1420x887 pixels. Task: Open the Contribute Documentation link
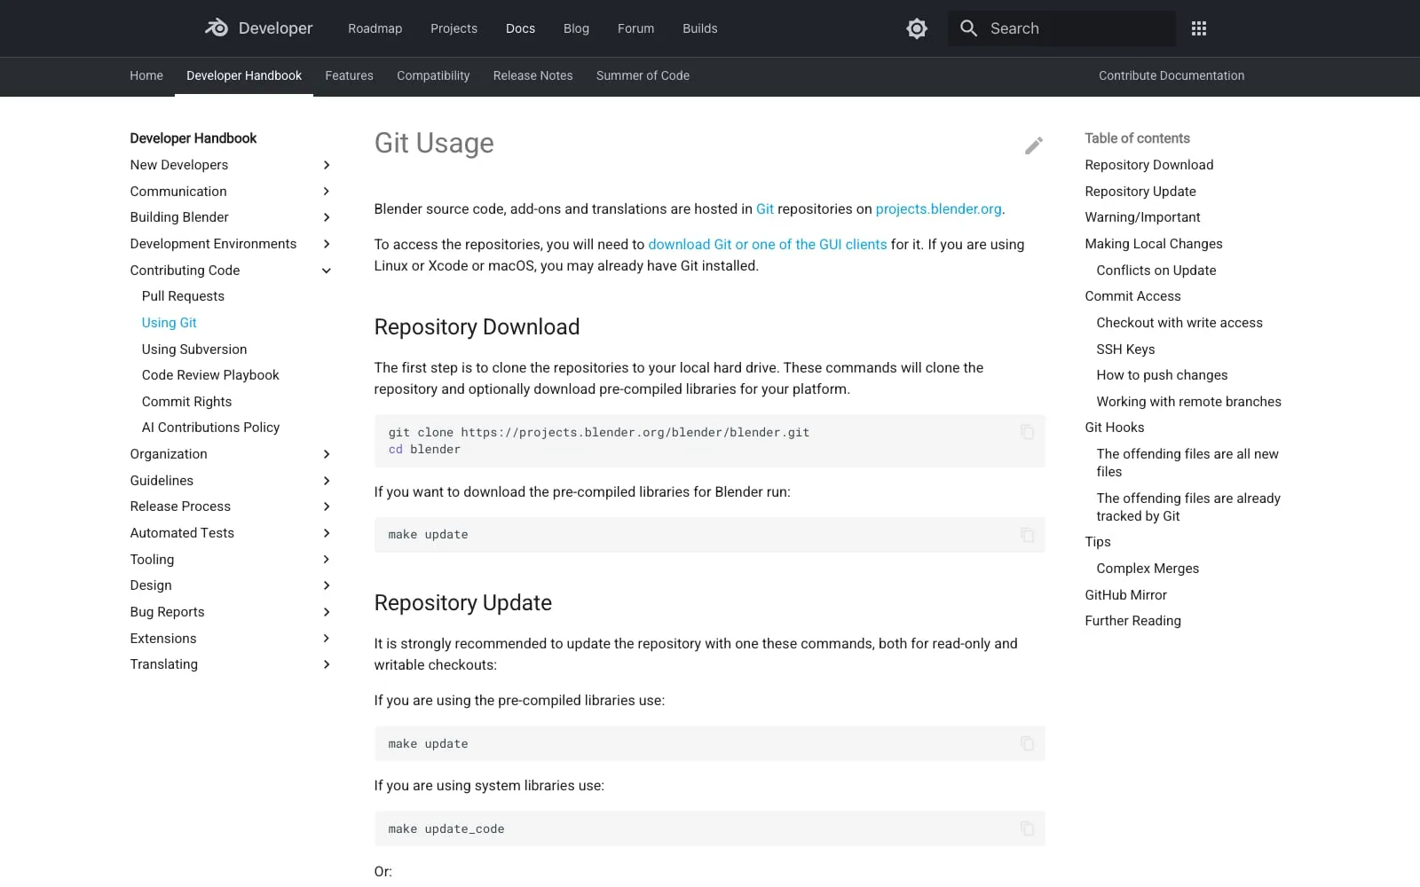click(1171, 75)
